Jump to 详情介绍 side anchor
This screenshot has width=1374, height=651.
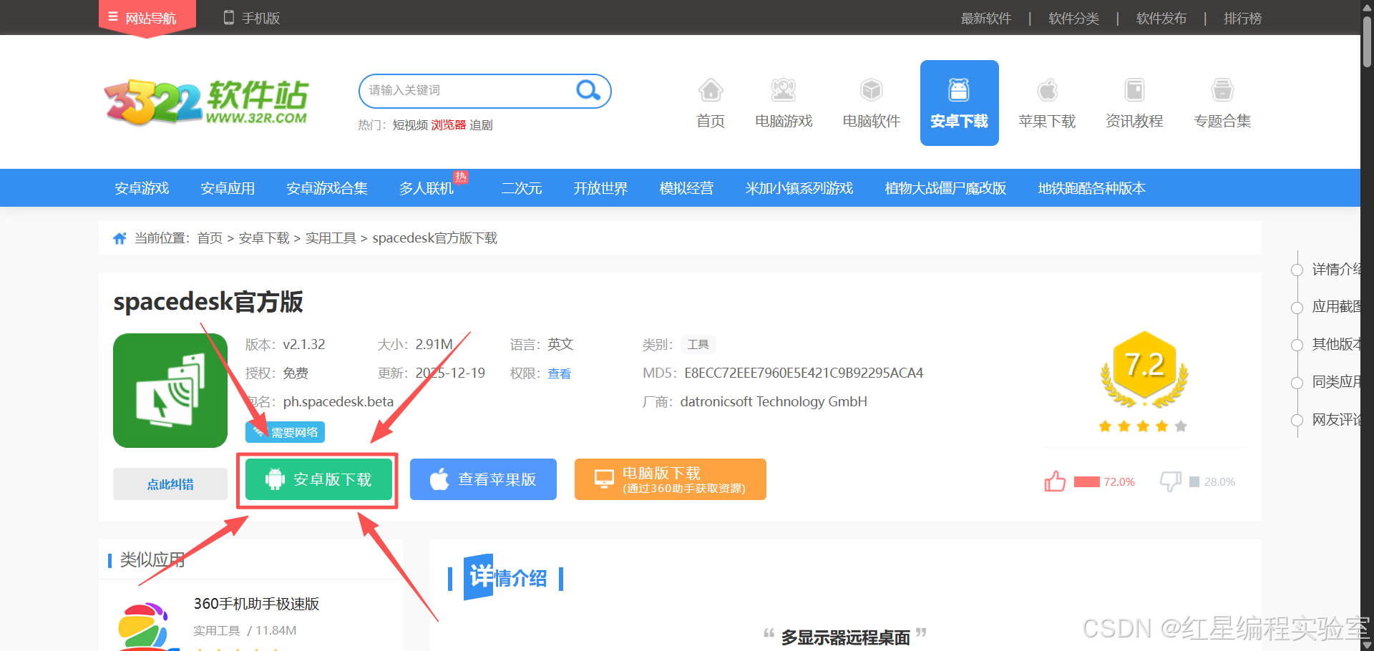(x=1336, y=270)
